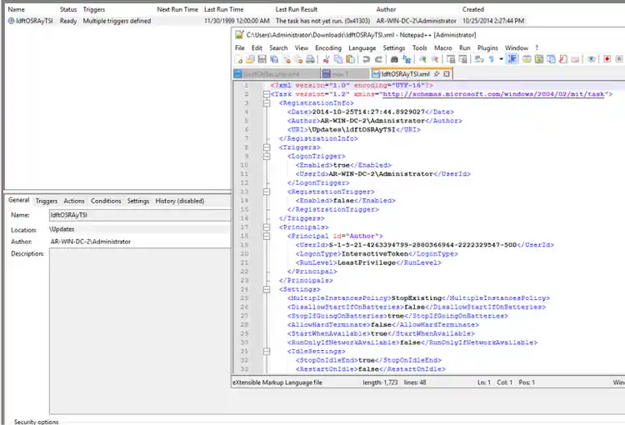Open the Encoding menu
Screen dimensions: 625x425
click(327, 48)
